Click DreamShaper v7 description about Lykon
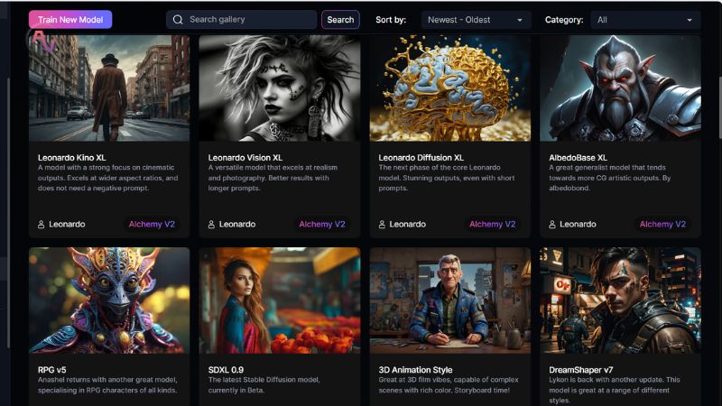 pyautogui.click(x=615, y=390)
